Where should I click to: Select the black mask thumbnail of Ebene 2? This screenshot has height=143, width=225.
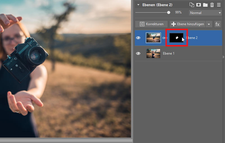pos(176,37)
